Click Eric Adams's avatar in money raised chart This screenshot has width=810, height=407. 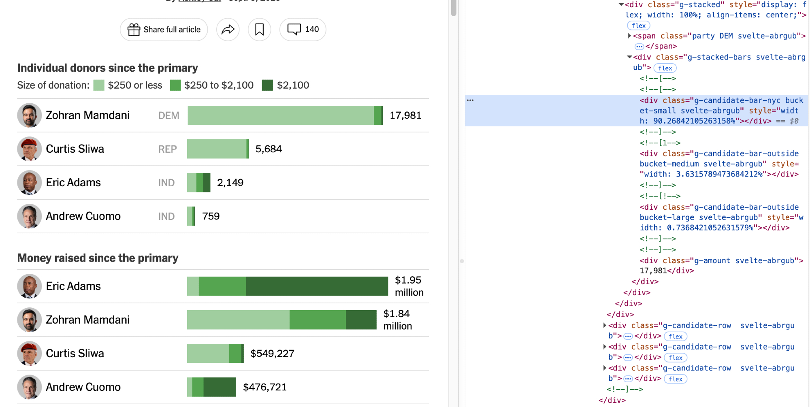[30, 286]
